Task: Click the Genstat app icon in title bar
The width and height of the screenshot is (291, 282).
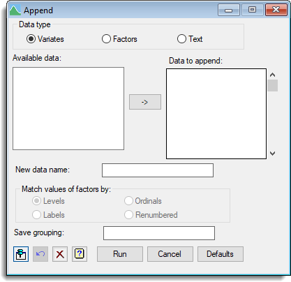Action: point(15,10)
